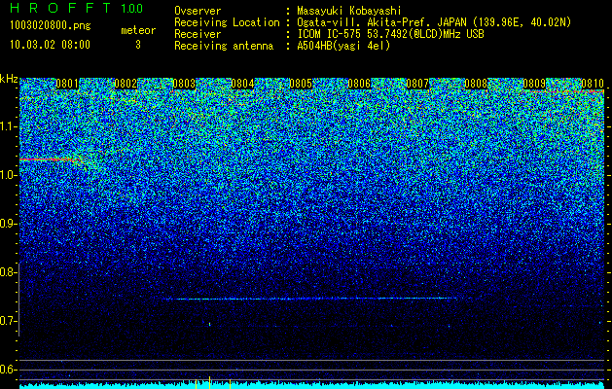Select the 0803 time marker
Viewport: 612px width, 389px height.
coord(184,84)
